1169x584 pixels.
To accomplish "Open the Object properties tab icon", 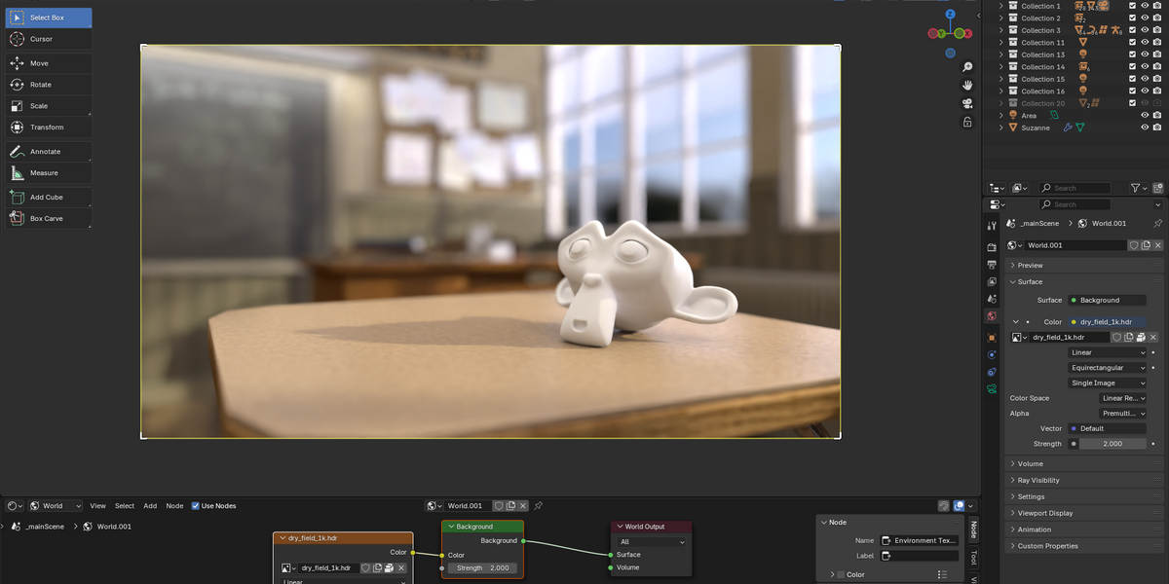I will pos(992,338).
